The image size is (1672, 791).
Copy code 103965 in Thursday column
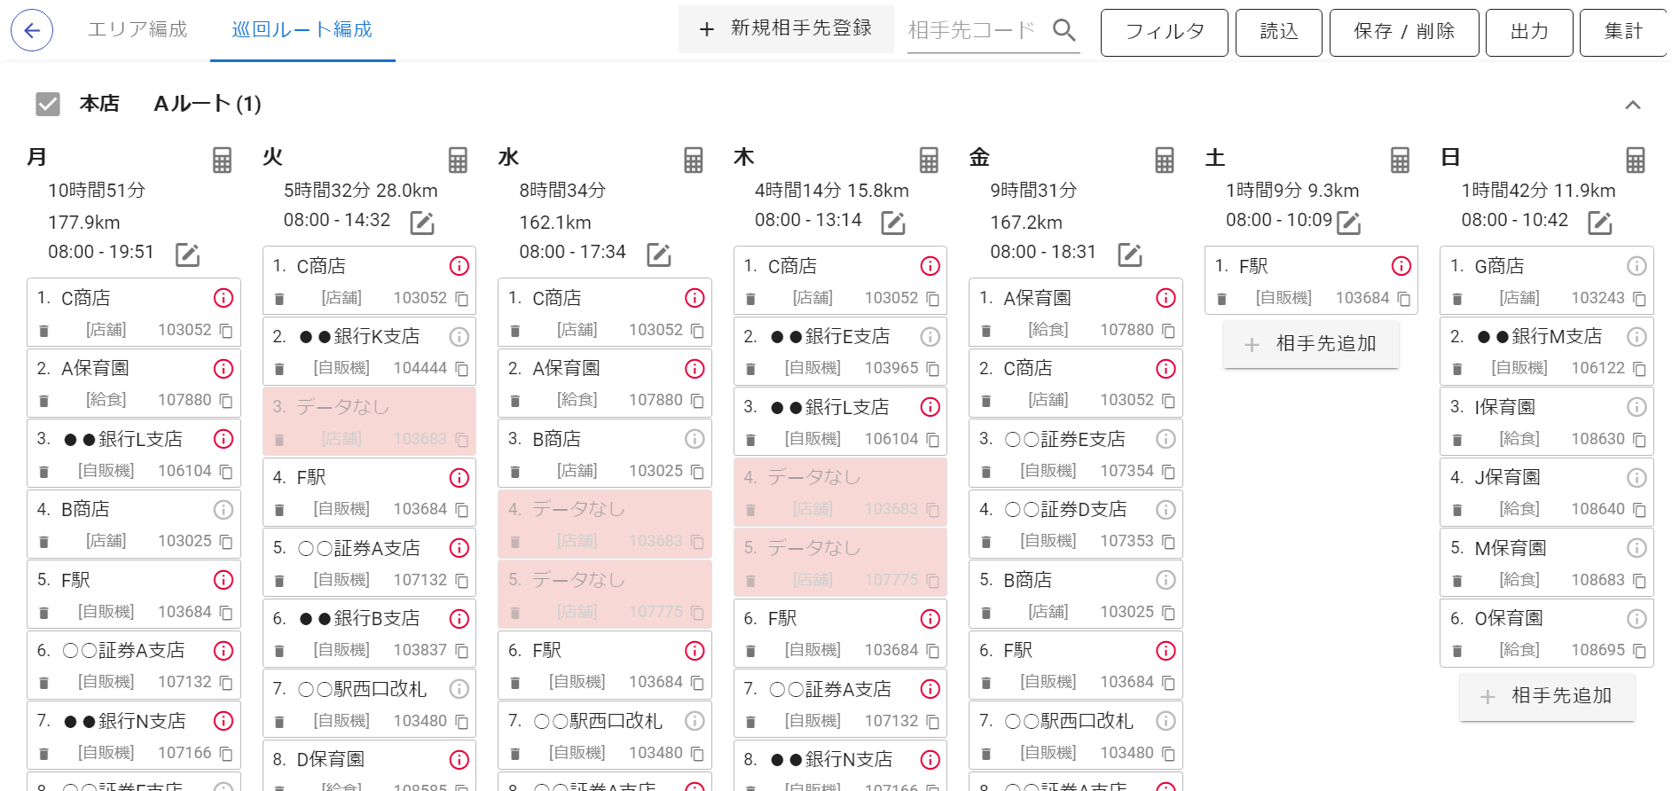932,369
